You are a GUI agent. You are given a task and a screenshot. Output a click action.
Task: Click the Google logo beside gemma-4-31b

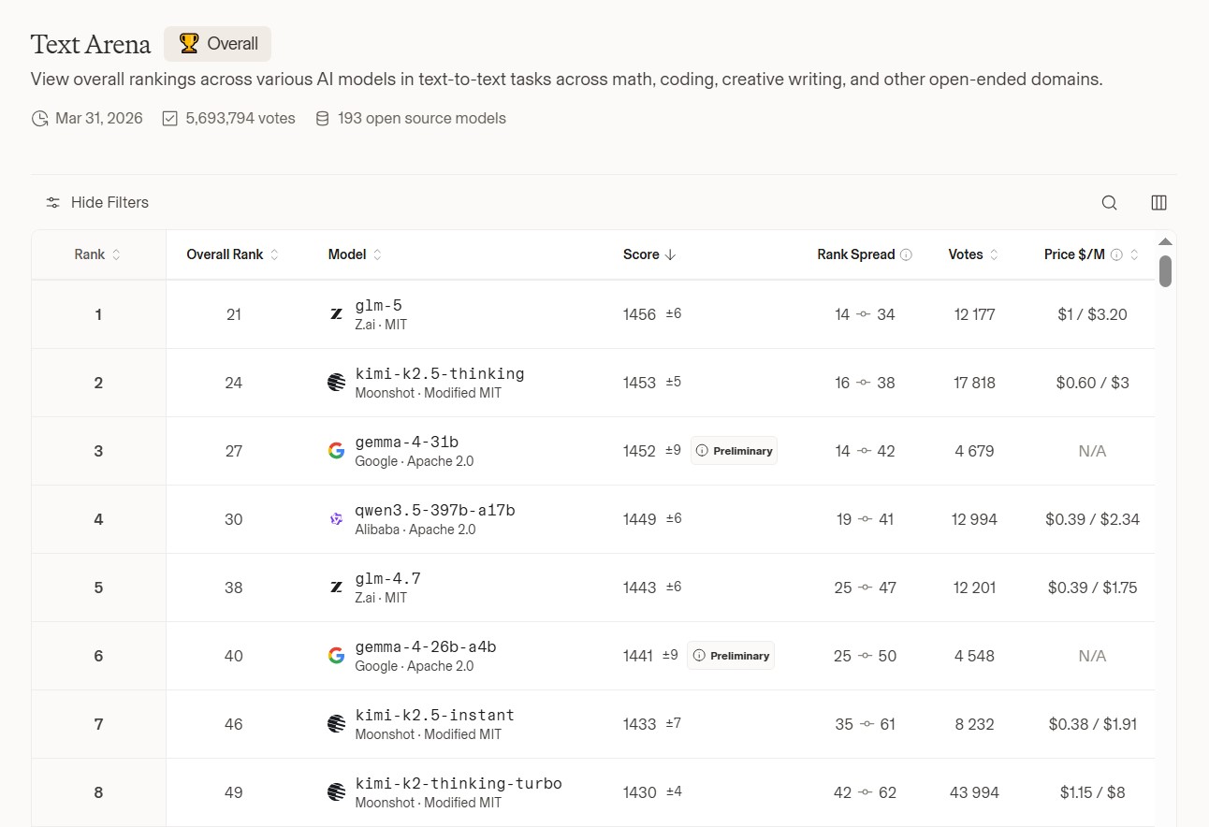(337, 451)
